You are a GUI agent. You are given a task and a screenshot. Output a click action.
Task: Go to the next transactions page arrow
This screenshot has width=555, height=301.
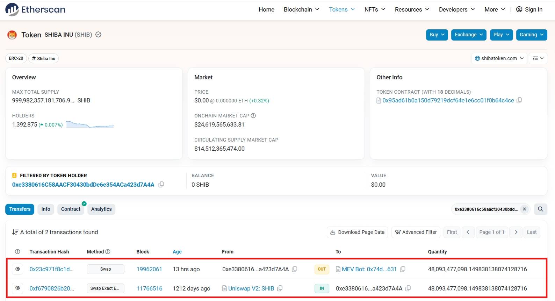point(516,232)
